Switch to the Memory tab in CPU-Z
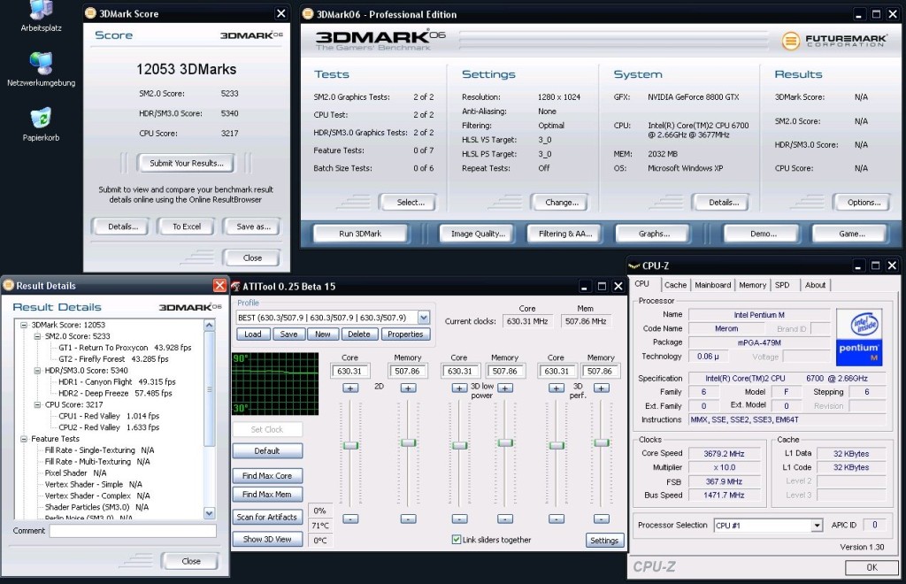The height and width of the screenshot is (584, 906). coord(752,285)
